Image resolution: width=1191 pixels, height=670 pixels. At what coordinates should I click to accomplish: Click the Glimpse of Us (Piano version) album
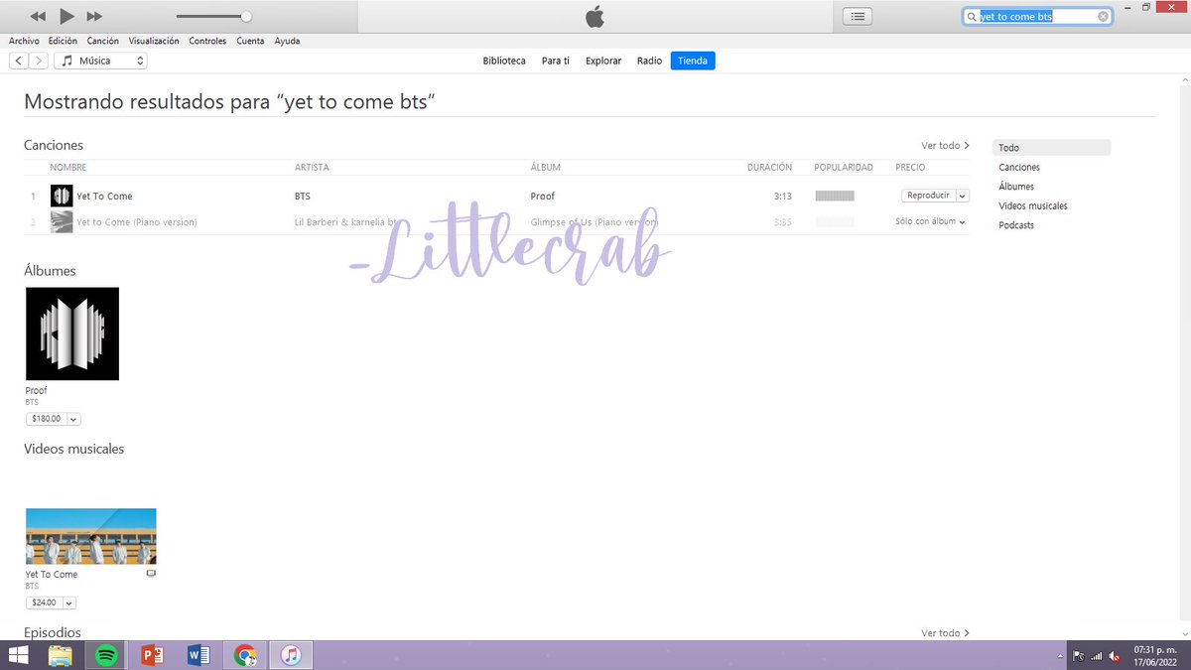(595, 222)
